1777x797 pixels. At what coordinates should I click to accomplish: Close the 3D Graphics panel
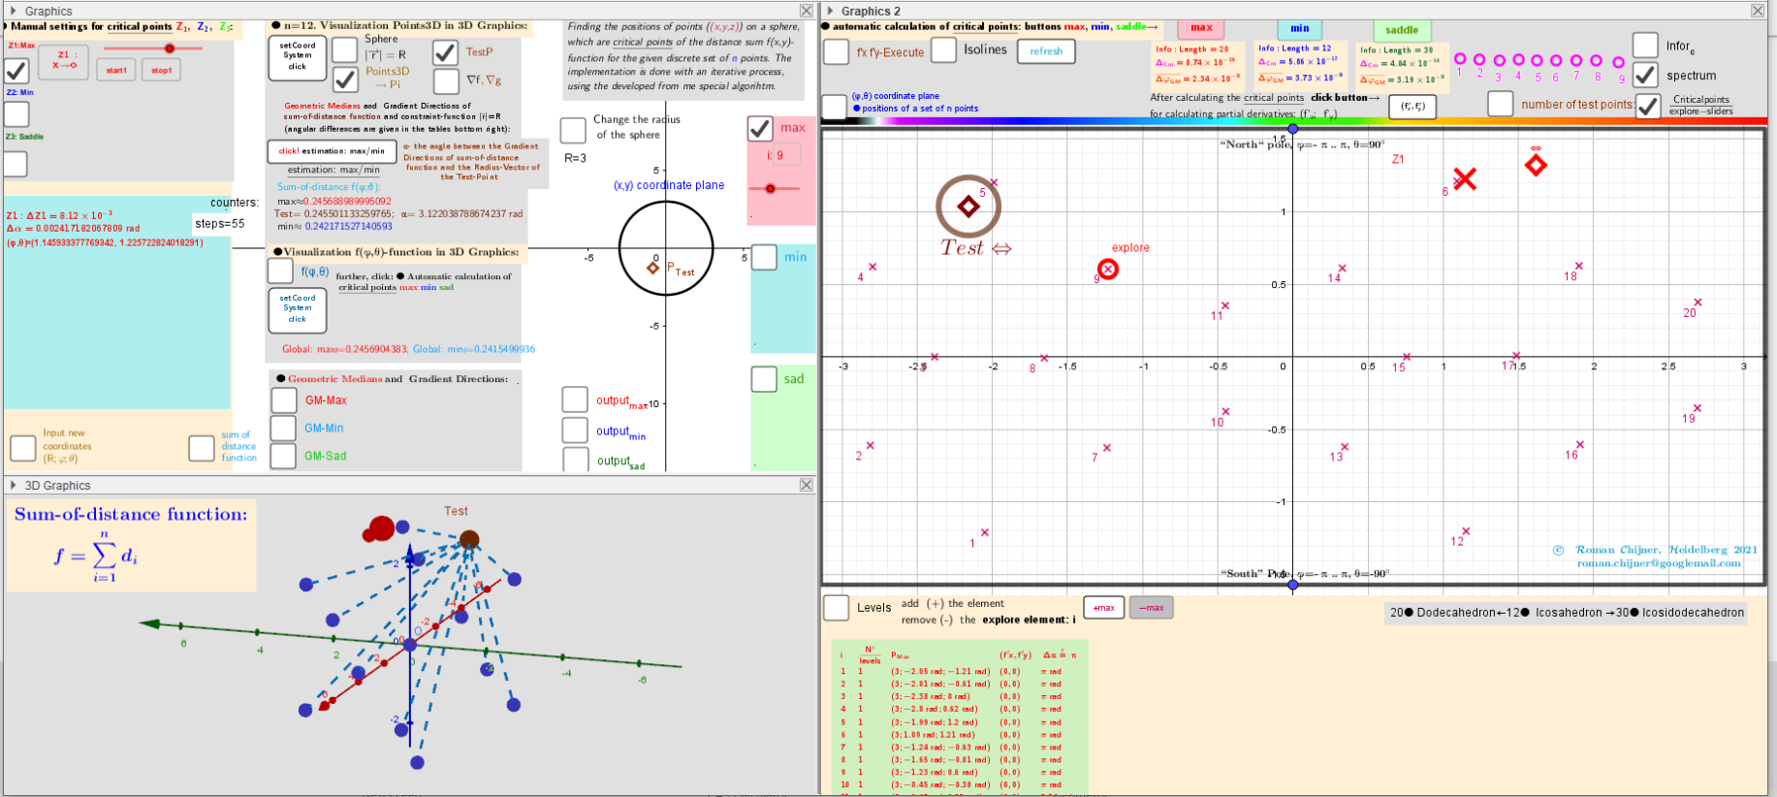[x=807, y=485]
